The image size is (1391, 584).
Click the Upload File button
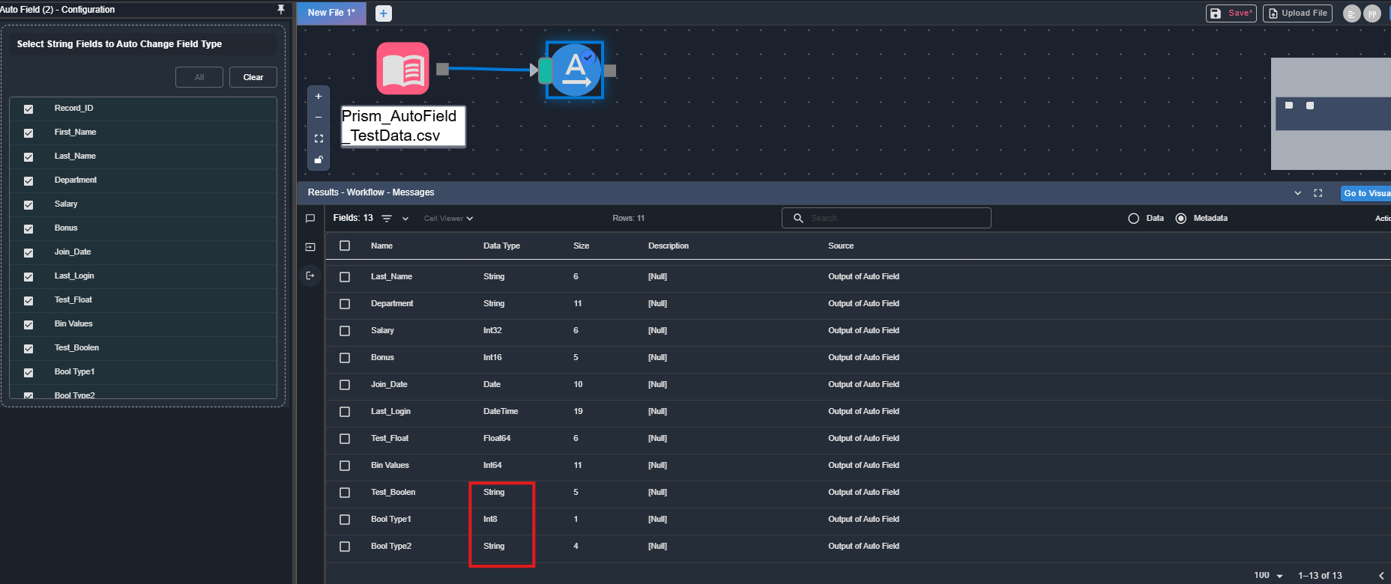pyautogui.click(x=1297, y=13)
